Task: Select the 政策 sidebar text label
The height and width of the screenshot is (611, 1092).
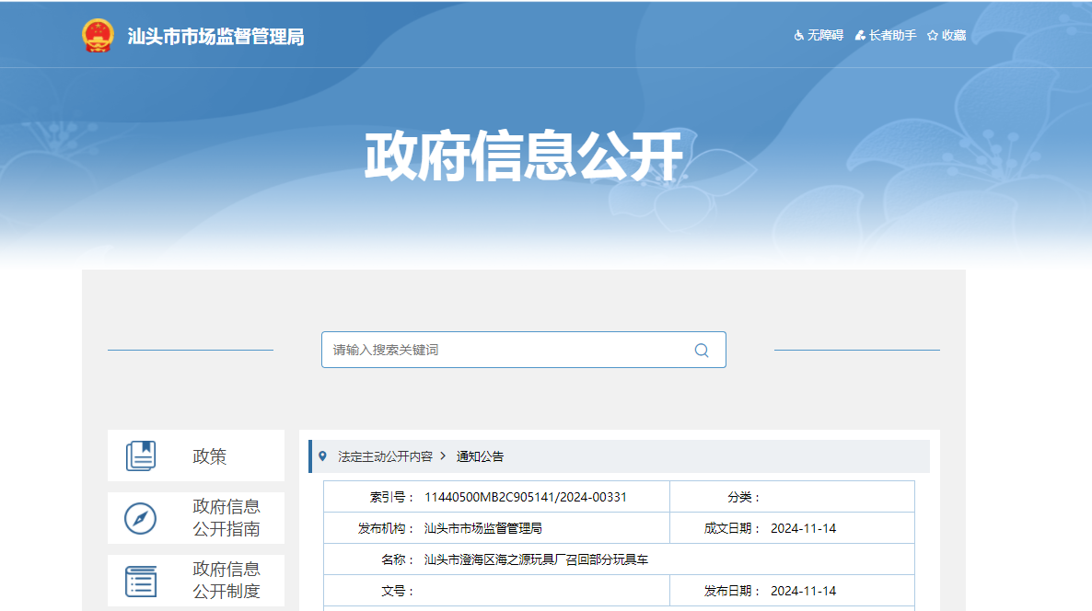Action: pyautogui.click(x=209, y=456)
